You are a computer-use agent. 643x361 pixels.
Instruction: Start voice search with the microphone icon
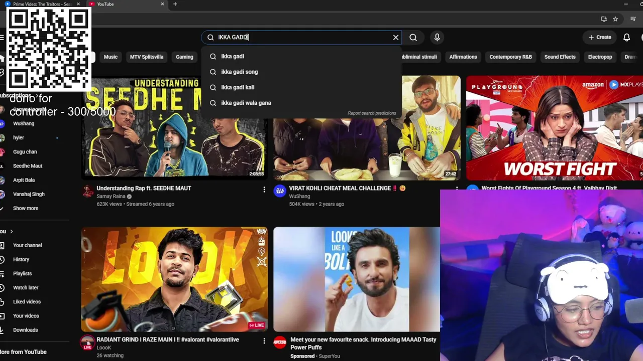pyautogui.click(x=437, y=37)
